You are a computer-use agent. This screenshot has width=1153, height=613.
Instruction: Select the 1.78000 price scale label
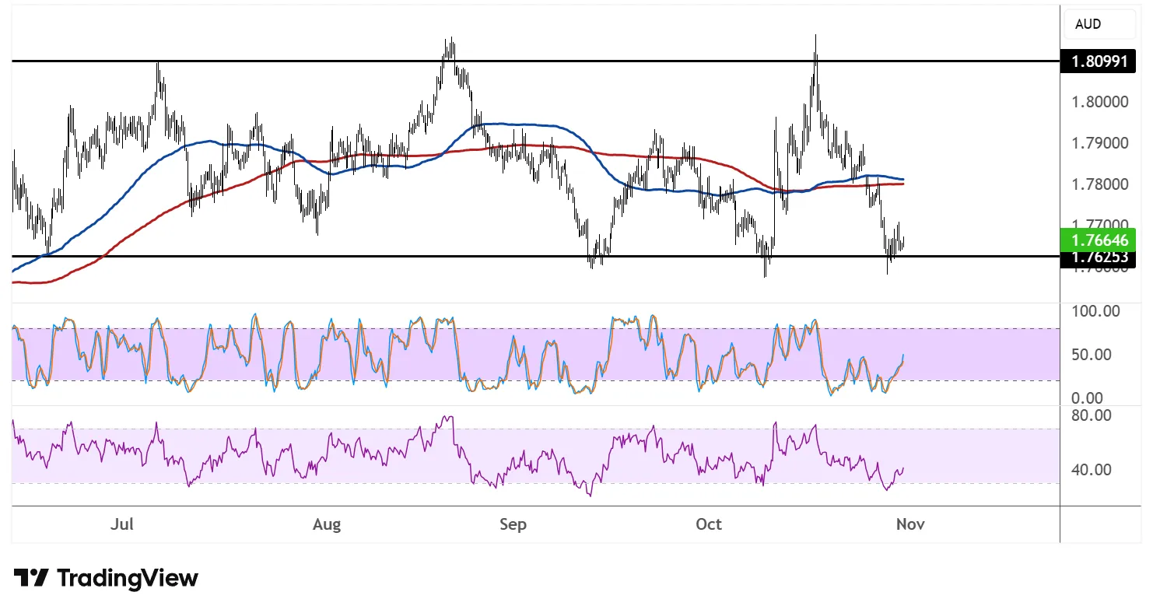click(1099, 184)
